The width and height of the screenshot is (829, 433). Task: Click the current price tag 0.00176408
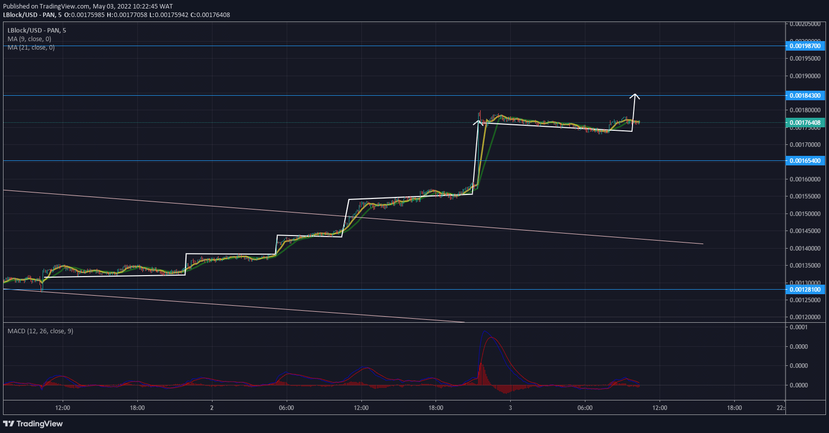click(805, 123)
